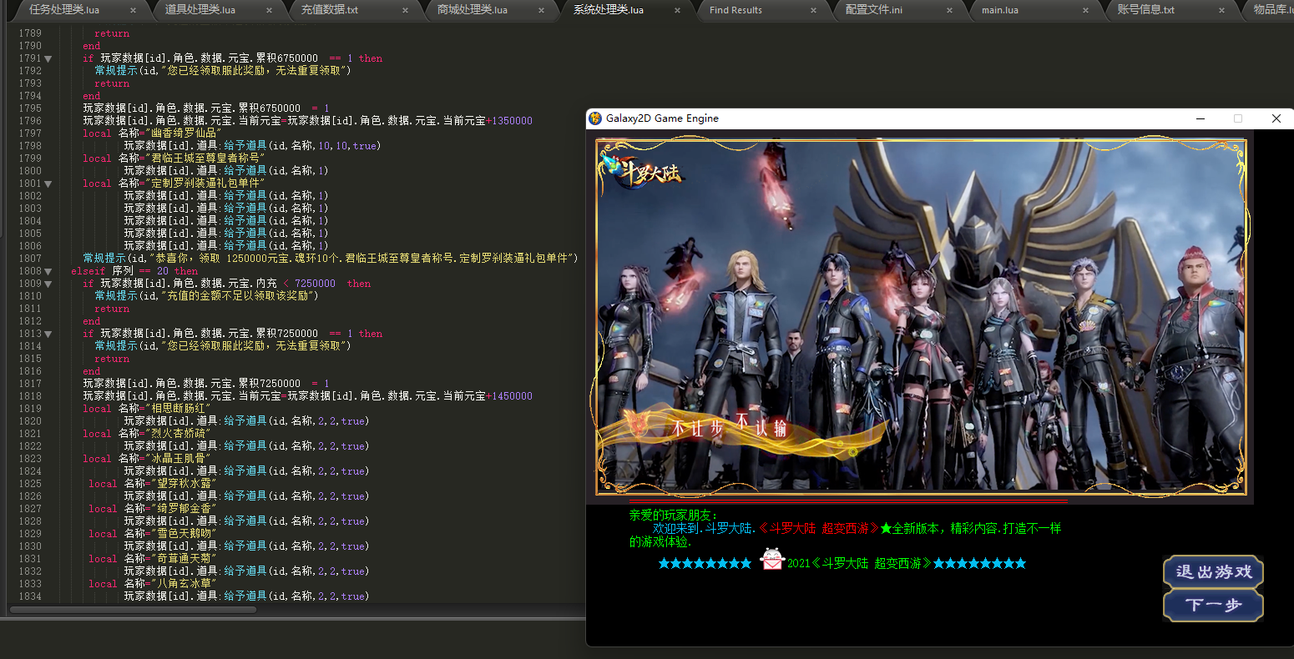Close the 系统处理类.lua tab
The image size is (1294, 659).
coord(677,10)
